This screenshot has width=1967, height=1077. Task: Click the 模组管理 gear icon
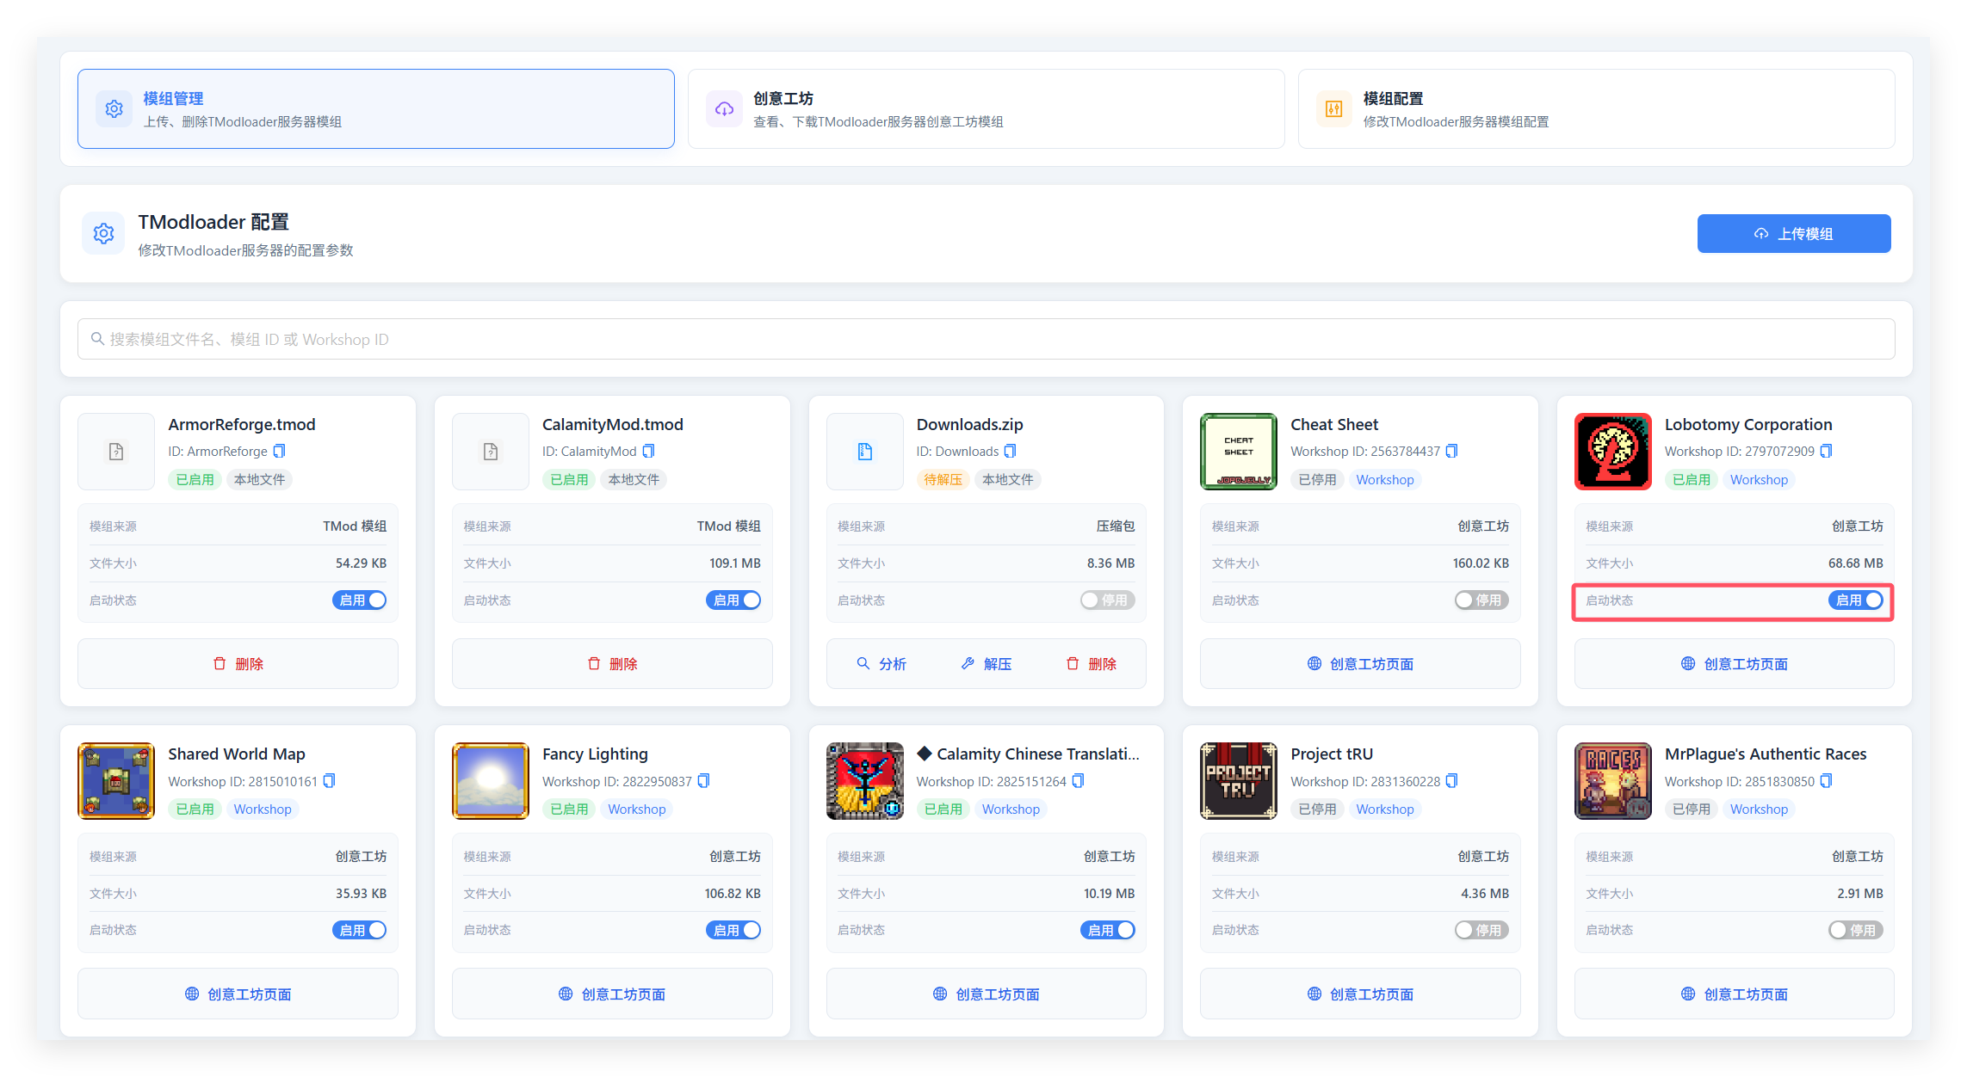(114, 108)
